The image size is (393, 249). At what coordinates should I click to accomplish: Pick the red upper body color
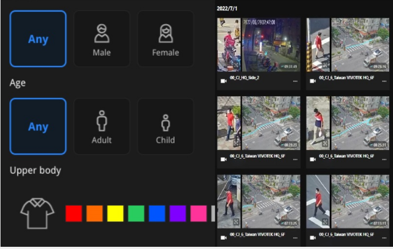(x=74, y=214)
